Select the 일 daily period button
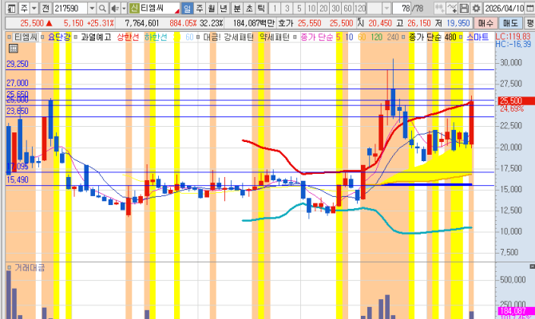 point(186,7)
